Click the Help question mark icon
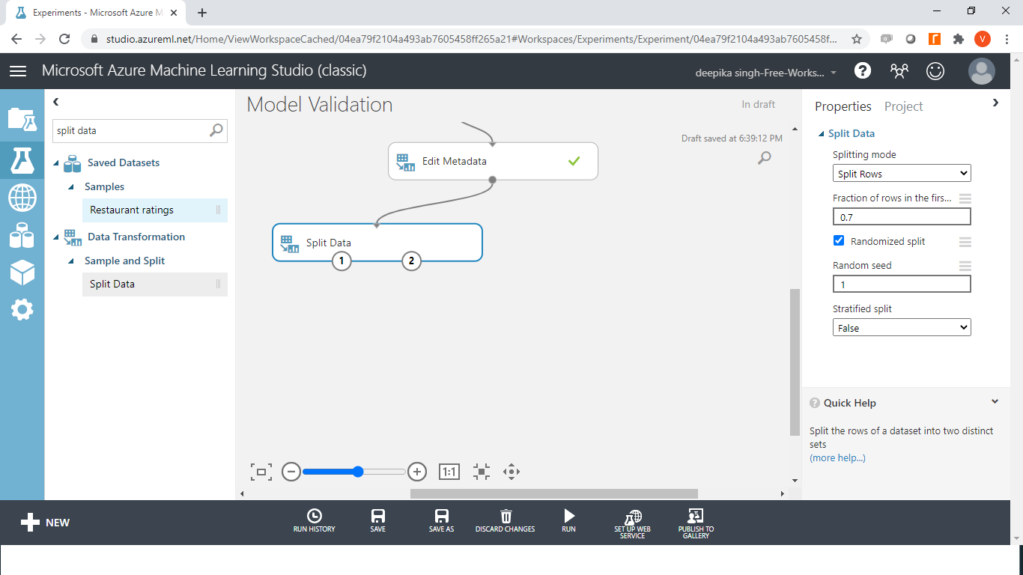This screenshot has height=575, width=1023. [x=863, y=70]
